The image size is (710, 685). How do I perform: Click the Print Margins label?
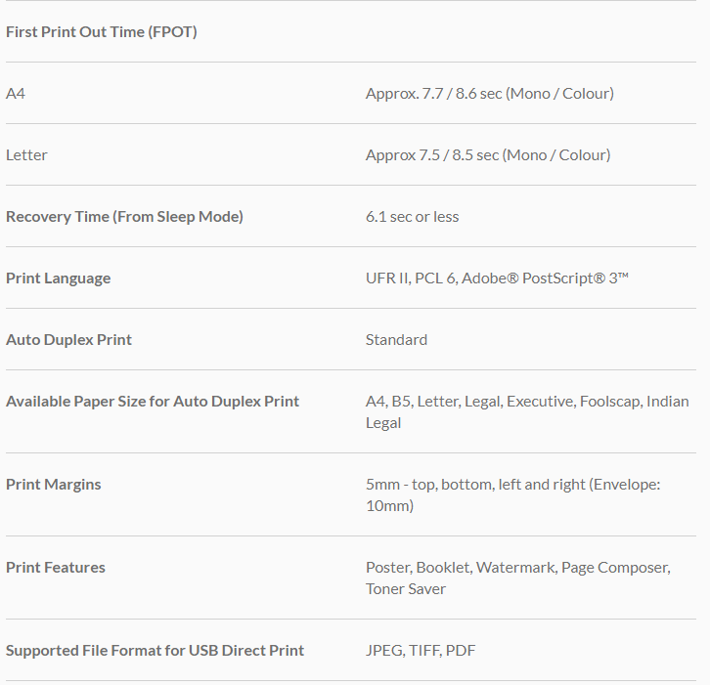coord(54,485)
